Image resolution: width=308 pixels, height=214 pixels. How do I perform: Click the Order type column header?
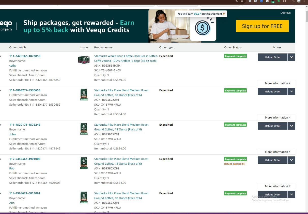pyautogui.click(x=166, y=47)
